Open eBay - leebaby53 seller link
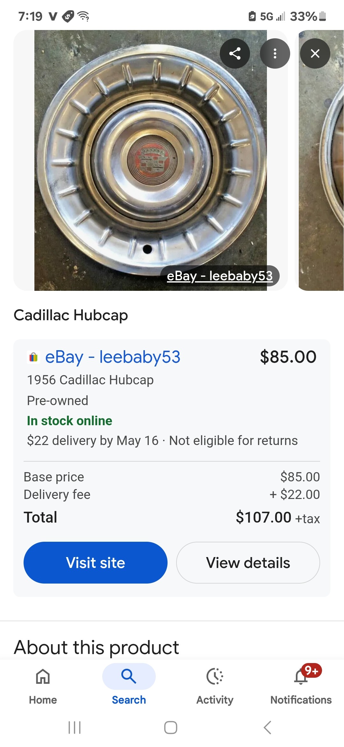 [112, 357]
